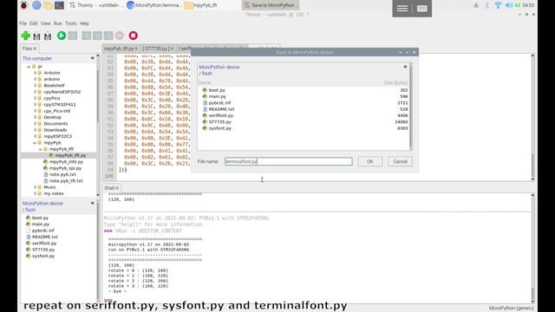Viewport: 555px width, 312px height.
Task: Select pybcdc.inf in the save dialog
Action: [x=219, y=102]
